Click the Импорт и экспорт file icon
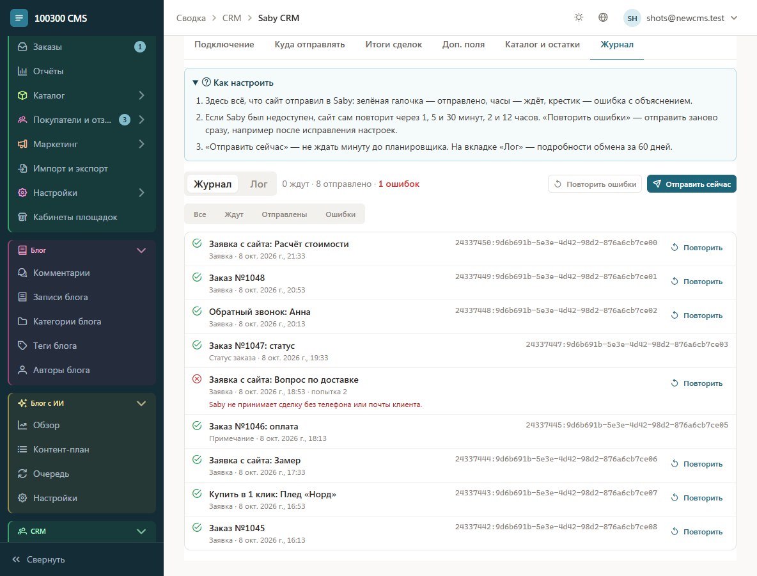The width and height of the screenshot is (757, 576). [22, 168]
